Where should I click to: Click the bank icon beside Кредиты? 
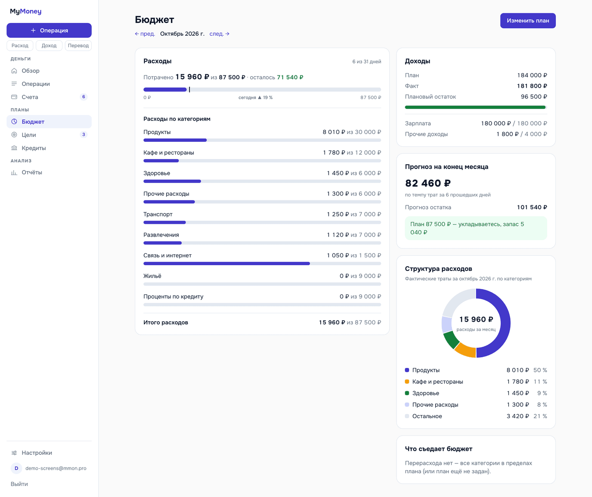click(14, 148)
